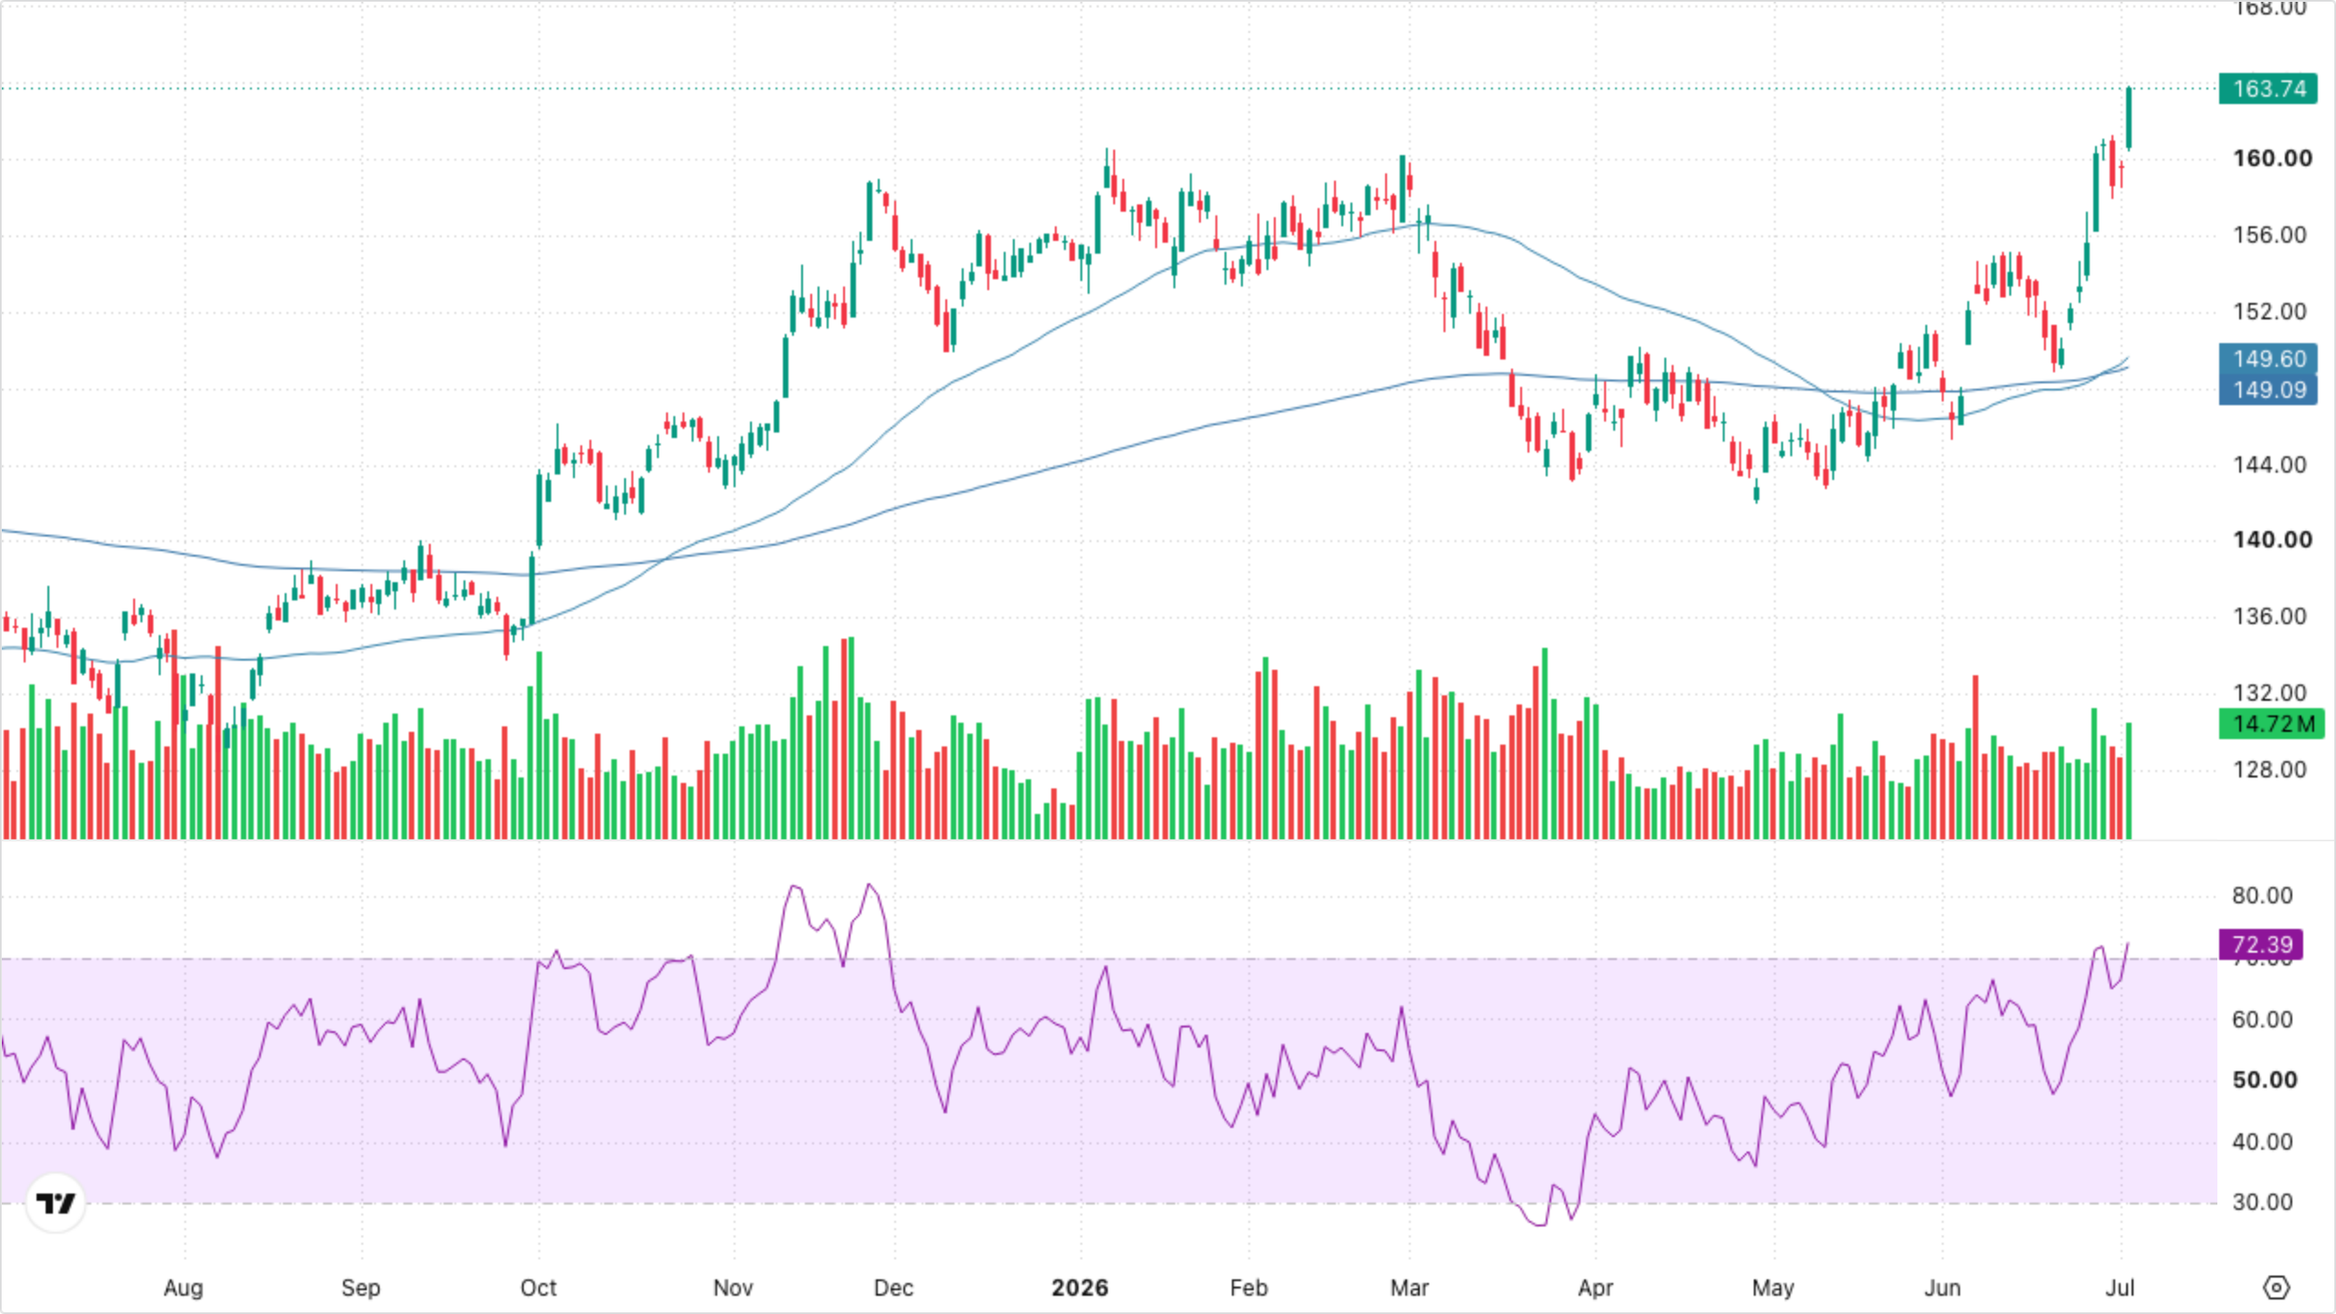Click the 50.00 RSI axis tick
Viewport: 2336px width, 1314px height.
2264,1080
